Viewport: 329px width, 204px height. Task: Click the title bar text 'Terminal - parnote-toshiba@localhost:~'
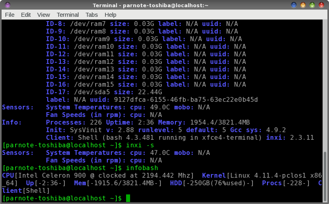[x=150, y=6]
